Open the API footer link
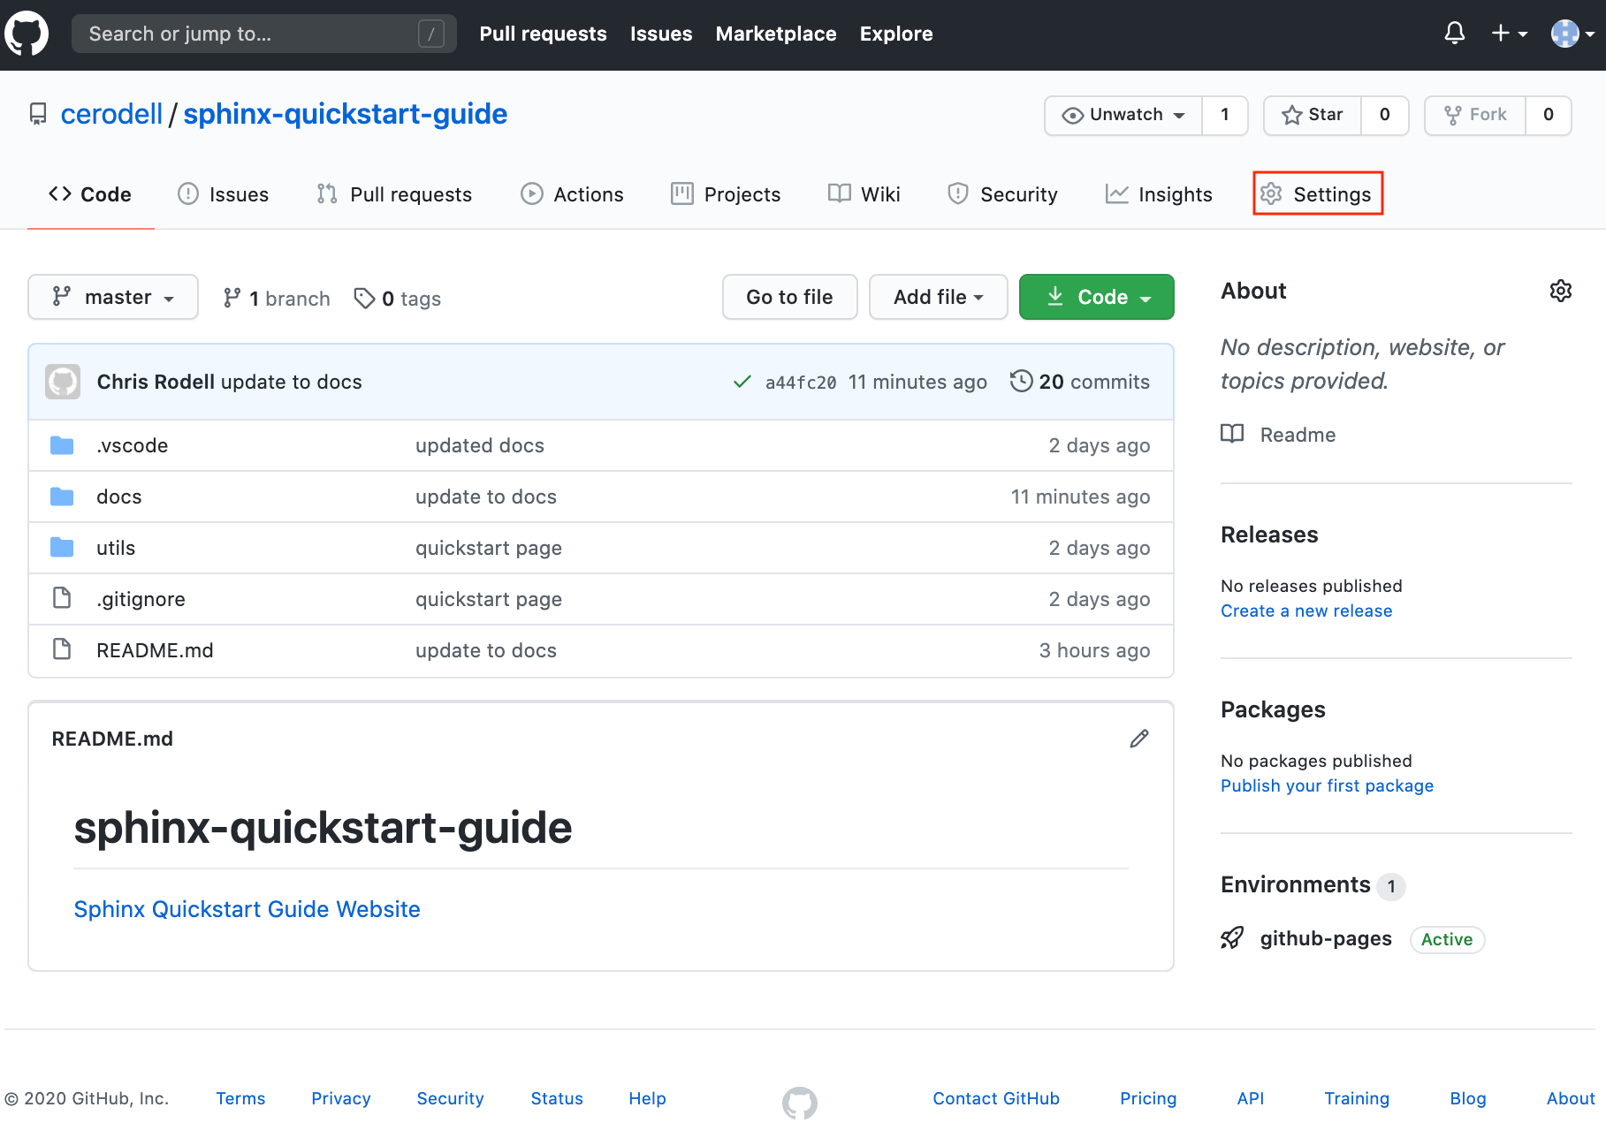Image resolution: width=1606 pixels, height=1130 pixels. coord(1251,1098)
